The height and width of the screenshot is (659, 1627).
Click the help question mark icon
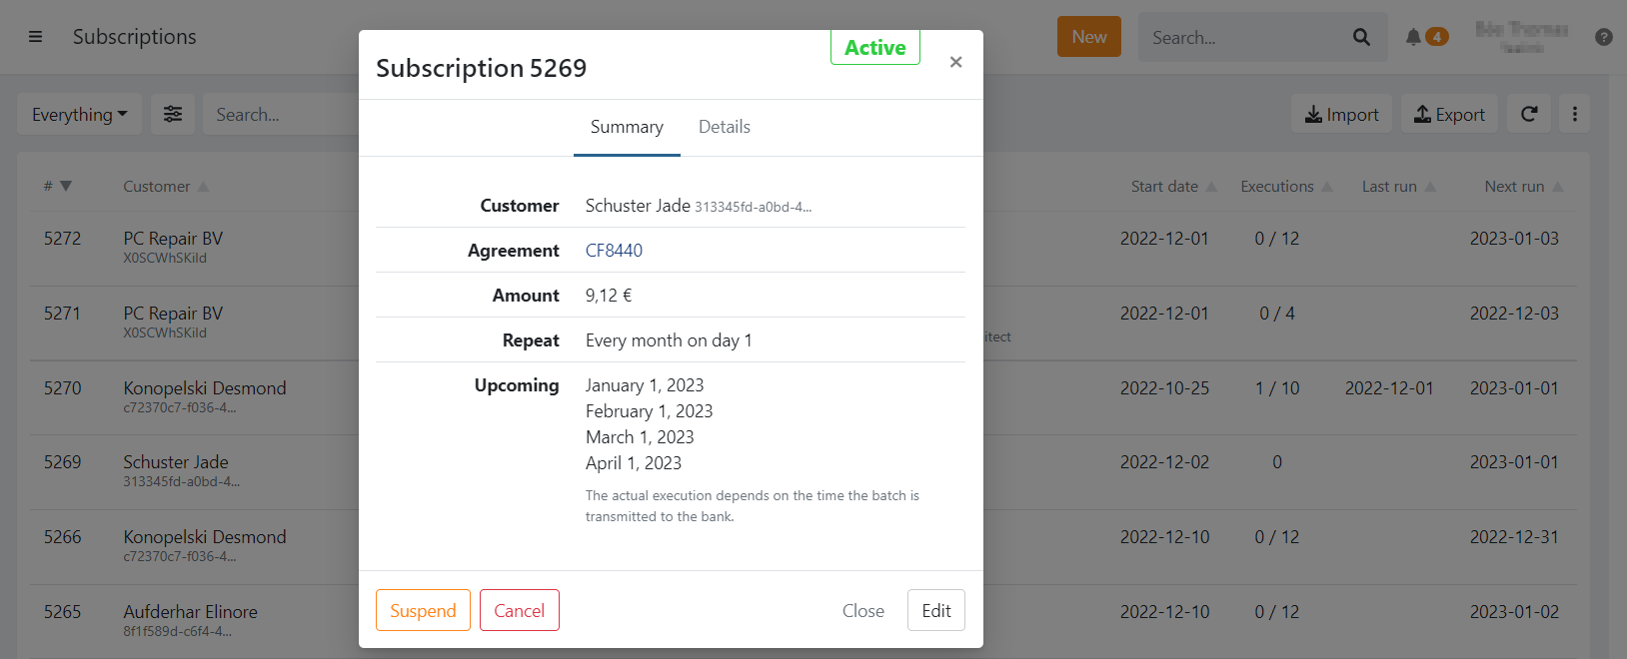1603,37
